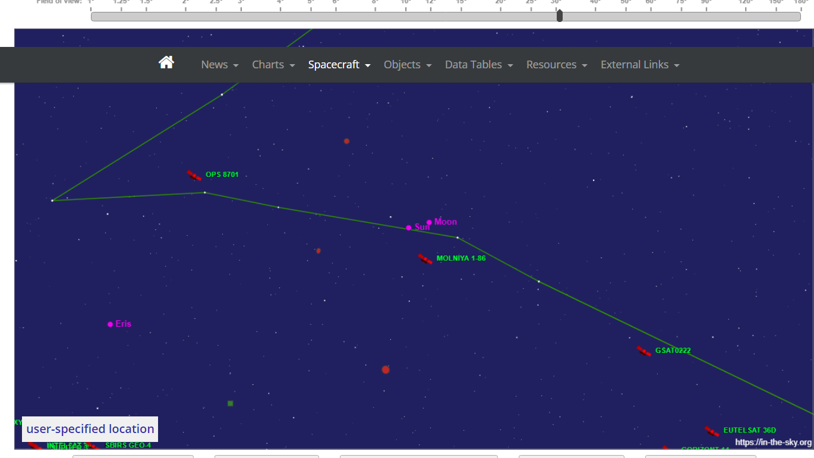Click the MOLNIYA 1-86 satellite icon

[x=425, y=259]
